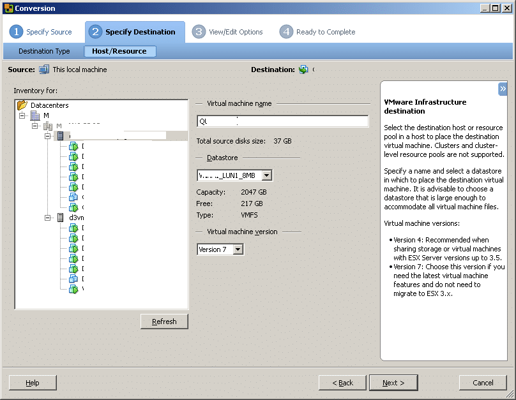Click the VMware icon beside Destination

pyautogui.click(x=303, y=70)
